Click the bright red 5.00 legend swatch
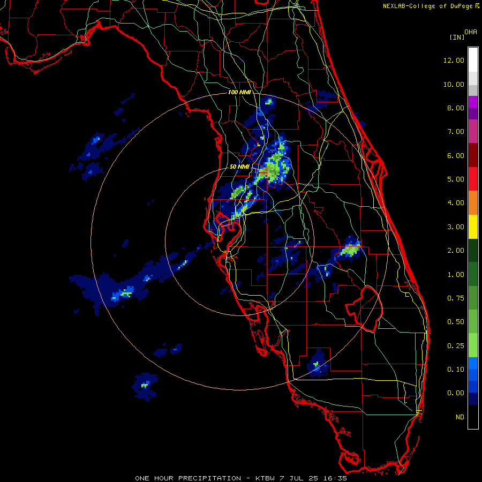 [473, 179]
